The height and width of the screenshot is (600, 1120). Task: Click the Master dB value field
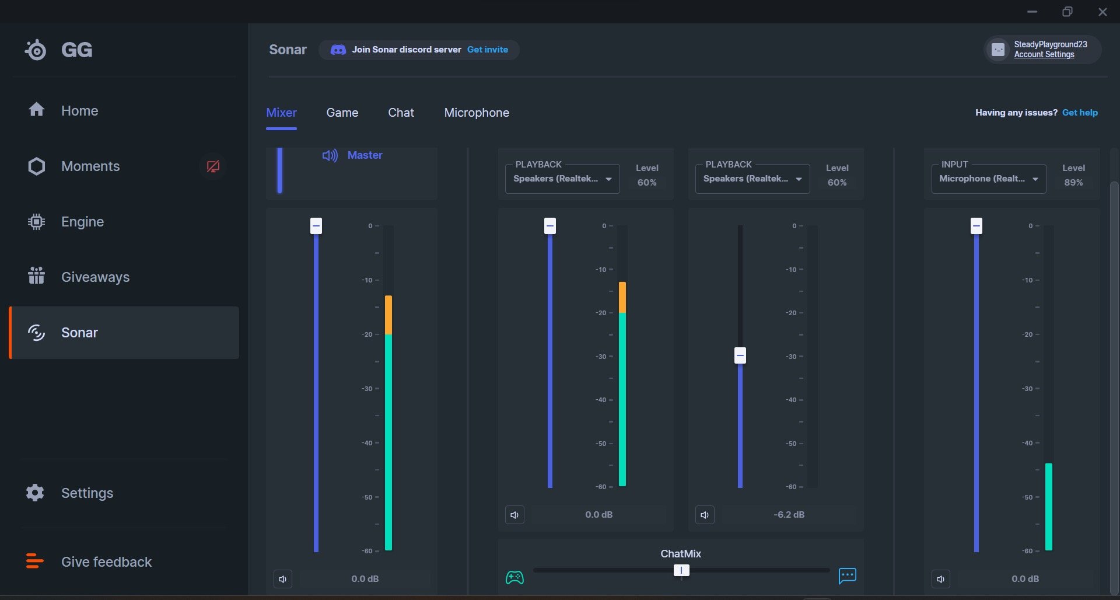click(x=365, y=579)
